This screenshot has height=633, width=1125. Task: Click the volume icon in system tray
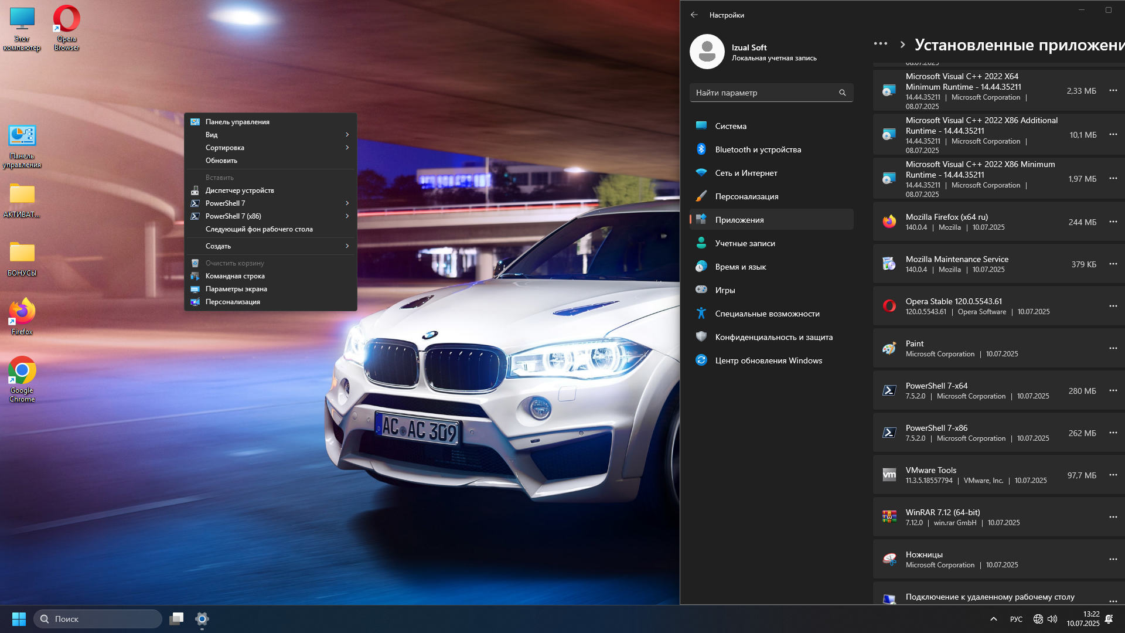(1052, 619)
